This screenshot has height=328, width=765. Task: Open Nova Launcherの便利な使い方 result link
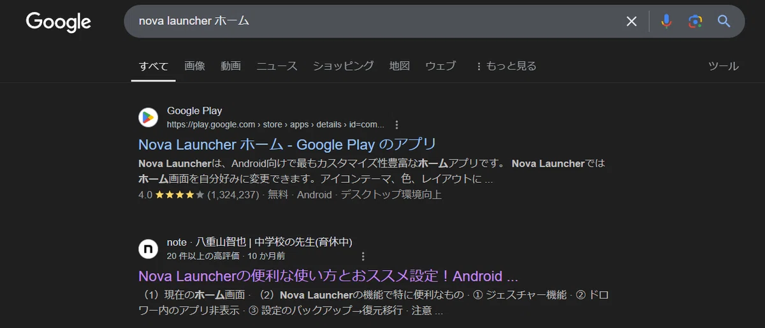(329, 276)
